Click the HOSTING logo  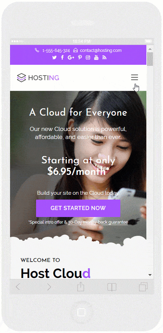click(x=38, y=78)
